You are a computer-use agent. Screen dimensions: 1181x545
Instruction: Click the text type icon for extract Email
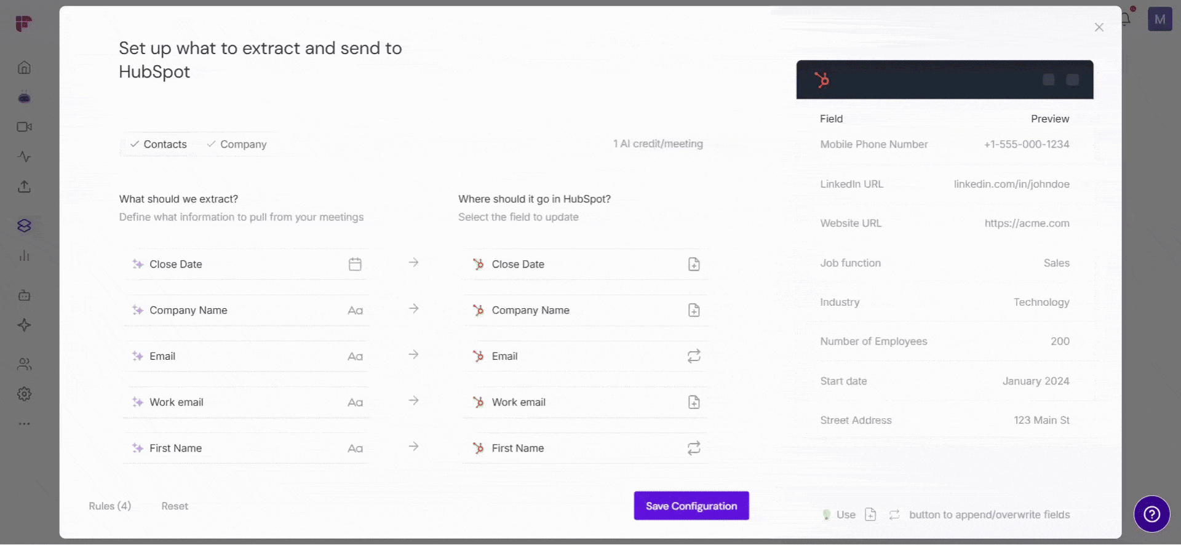pos(355,357)
